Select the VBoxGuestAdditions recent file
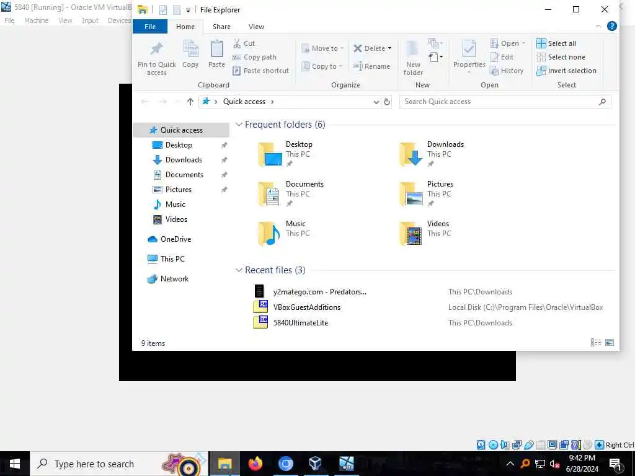Screen dimensions: 635x476 (306, 307)
